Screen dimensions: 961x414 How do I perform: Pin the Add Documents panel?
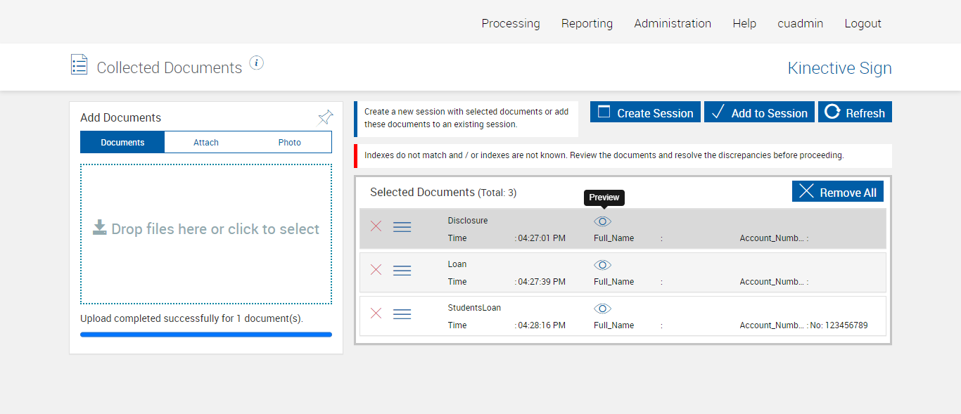(x=325, y=117)
